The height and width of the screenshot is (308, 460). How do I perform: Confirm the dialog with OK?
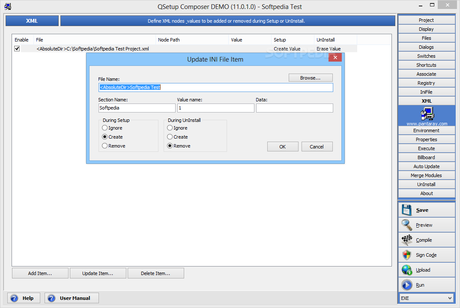pos(283,147)
